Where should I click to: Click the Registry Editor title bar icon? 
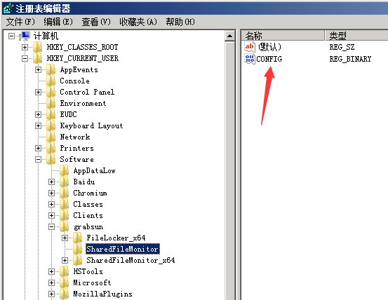[8, 8]
